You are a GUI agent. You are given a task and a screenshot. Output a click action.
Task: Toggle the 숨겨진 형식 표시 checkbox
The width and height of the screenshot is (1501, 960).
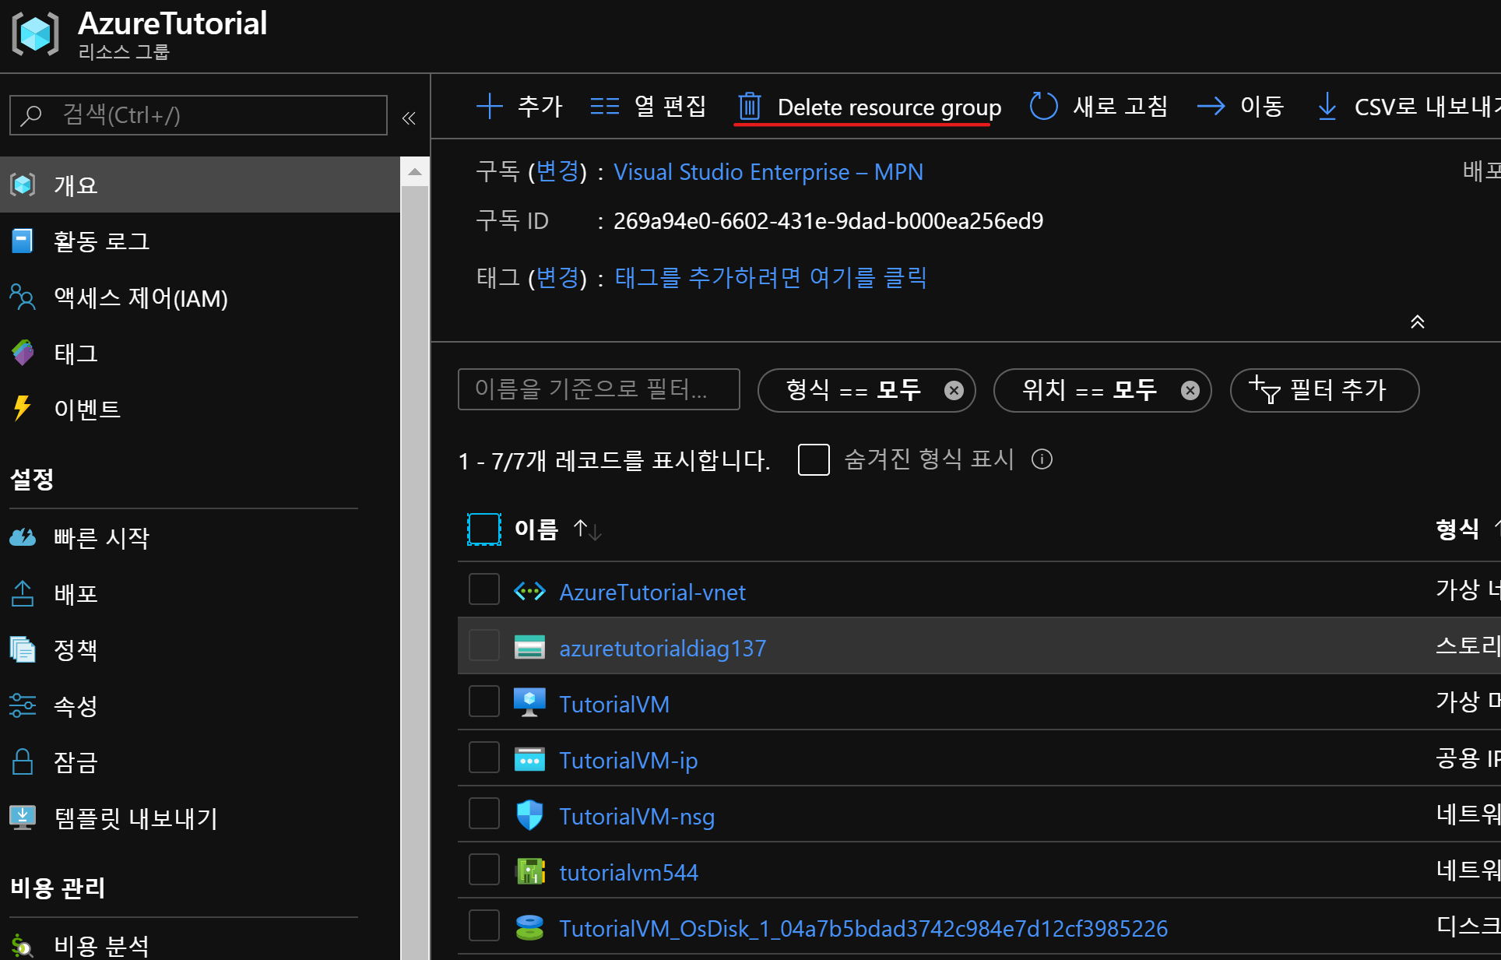(x=814, y=459)
